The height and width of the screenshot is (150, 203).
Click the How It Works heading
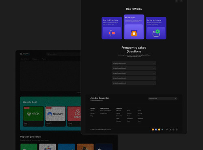(134, 9)
